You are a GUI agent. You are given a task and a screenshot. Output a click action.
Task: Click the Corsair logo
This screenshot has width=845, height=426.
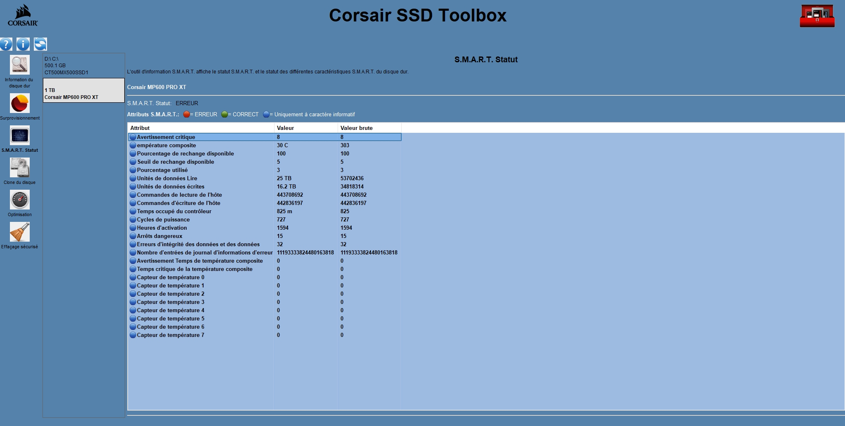click(x=23, y=15)
